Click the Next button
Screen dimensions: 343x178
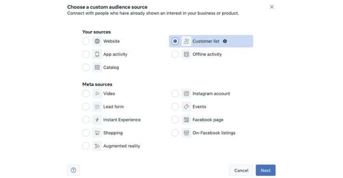266,170
